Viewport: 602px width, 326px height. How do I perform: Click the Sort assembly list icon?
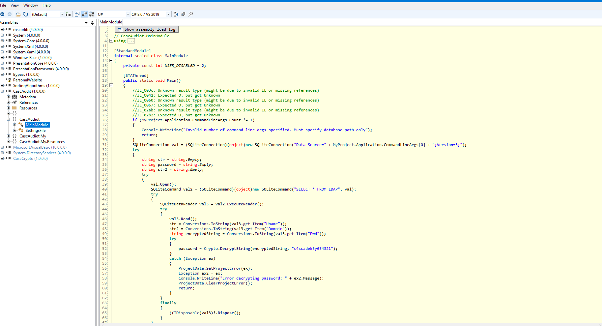pos(176,14)
